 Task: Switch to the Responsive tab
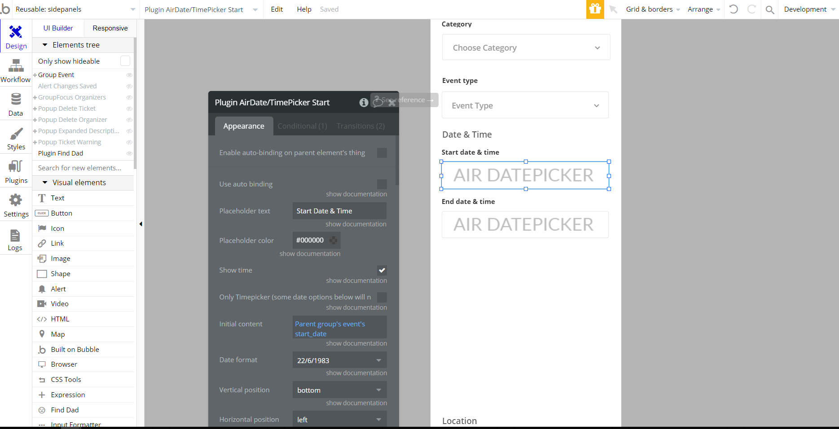(x=110, y=28)
